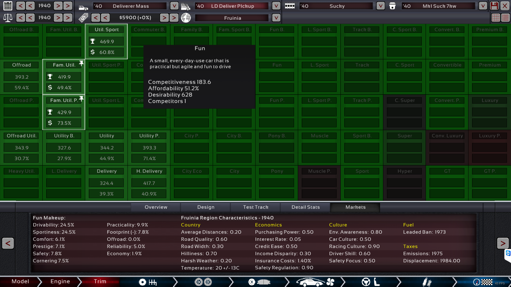Open the brakes step icon
Image resolution: width=511 pixels, height=287 pixels.
click(259, 282)
